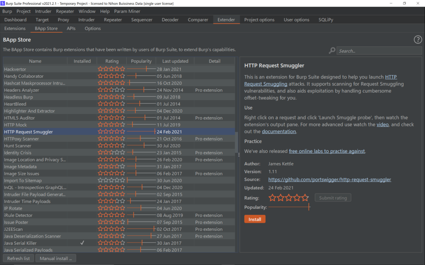
Task: Select the Java Serial Killer row
Action: tap(119, 243)
